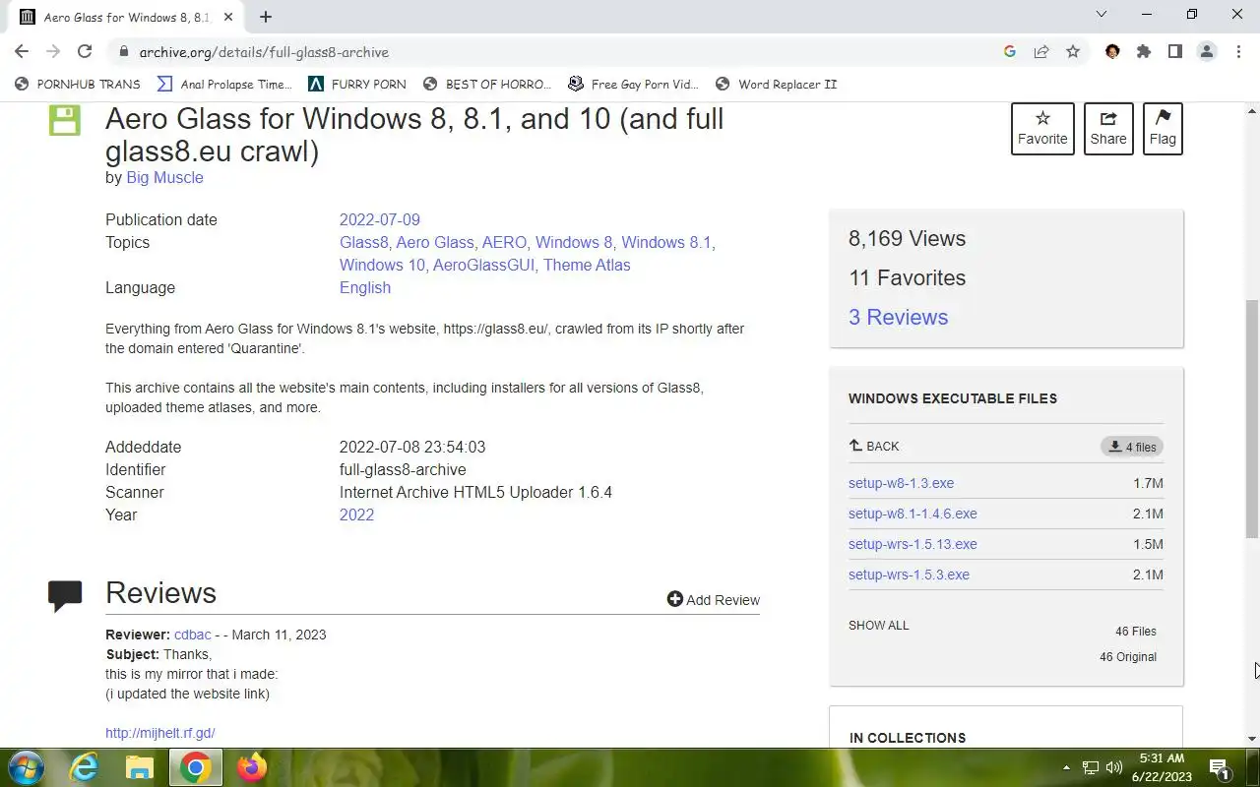Click the share-page icon in the address bar
This screenshot has width=1260, height=787.
pyautogui.click(x=1041, y=52)
